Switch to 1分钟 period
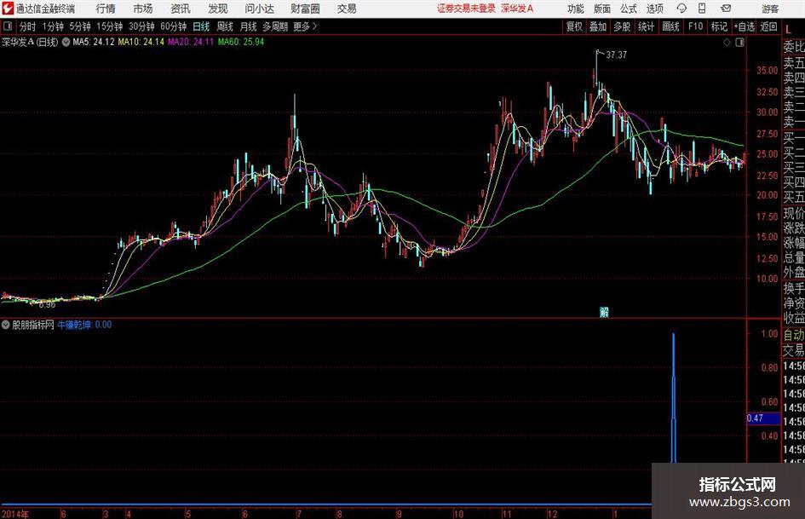805x519 pixels. coord(53,26)
